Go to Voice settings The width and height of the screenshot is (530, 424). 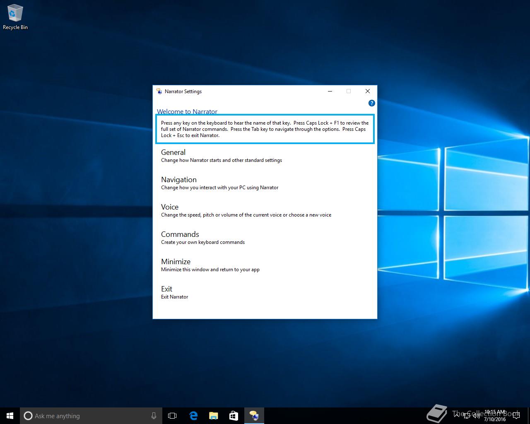pyautogui.click(x=170, y=207)
